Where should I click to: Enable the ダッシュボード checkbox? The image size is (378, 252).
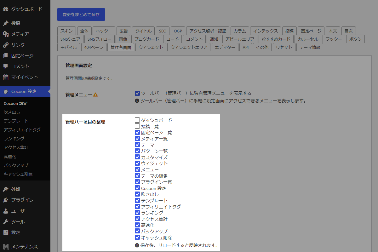click(137, 120)
